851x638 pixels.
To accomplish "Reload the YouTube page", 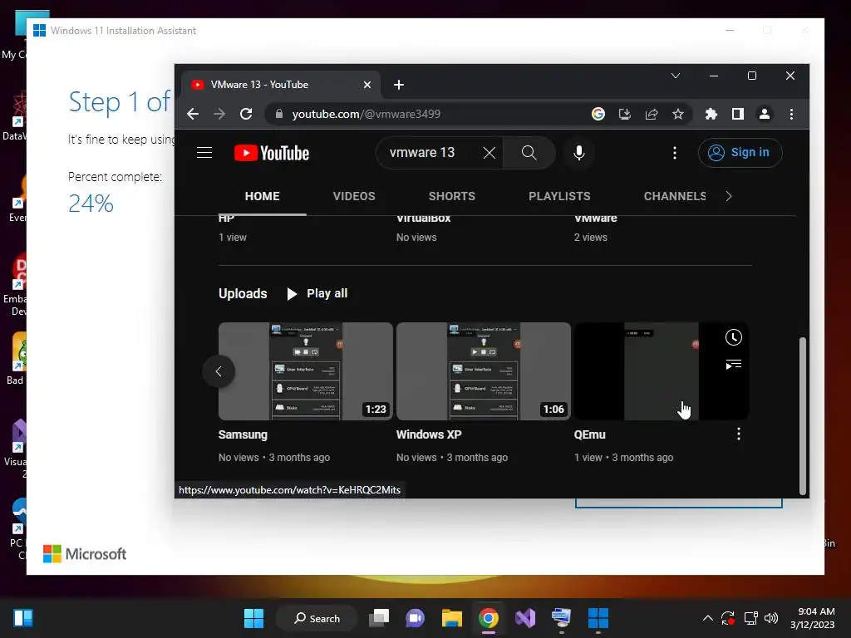I will 246,114.
